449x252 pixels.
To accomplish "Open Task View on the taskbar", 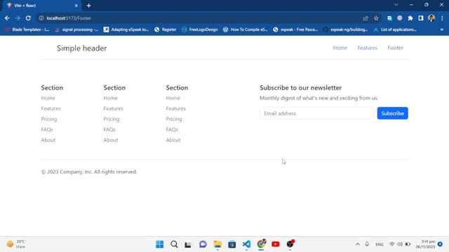I will point(188,244).
